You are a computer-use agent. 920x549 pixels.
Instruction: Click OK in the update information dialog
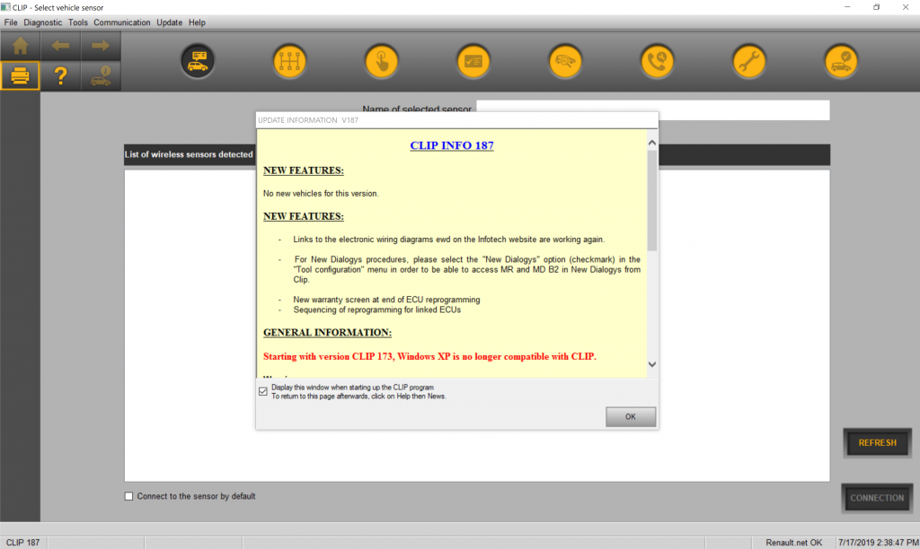[630, 416]
